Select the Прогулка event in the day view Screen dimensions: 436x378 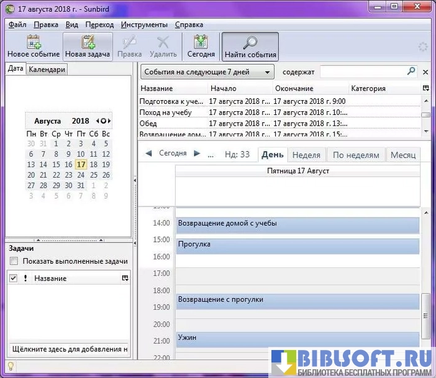(x=297, y=245)
